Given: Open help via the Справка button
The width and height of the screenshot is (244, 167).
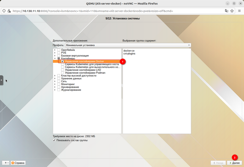Looking at the screenshot, I should (18, 163).
